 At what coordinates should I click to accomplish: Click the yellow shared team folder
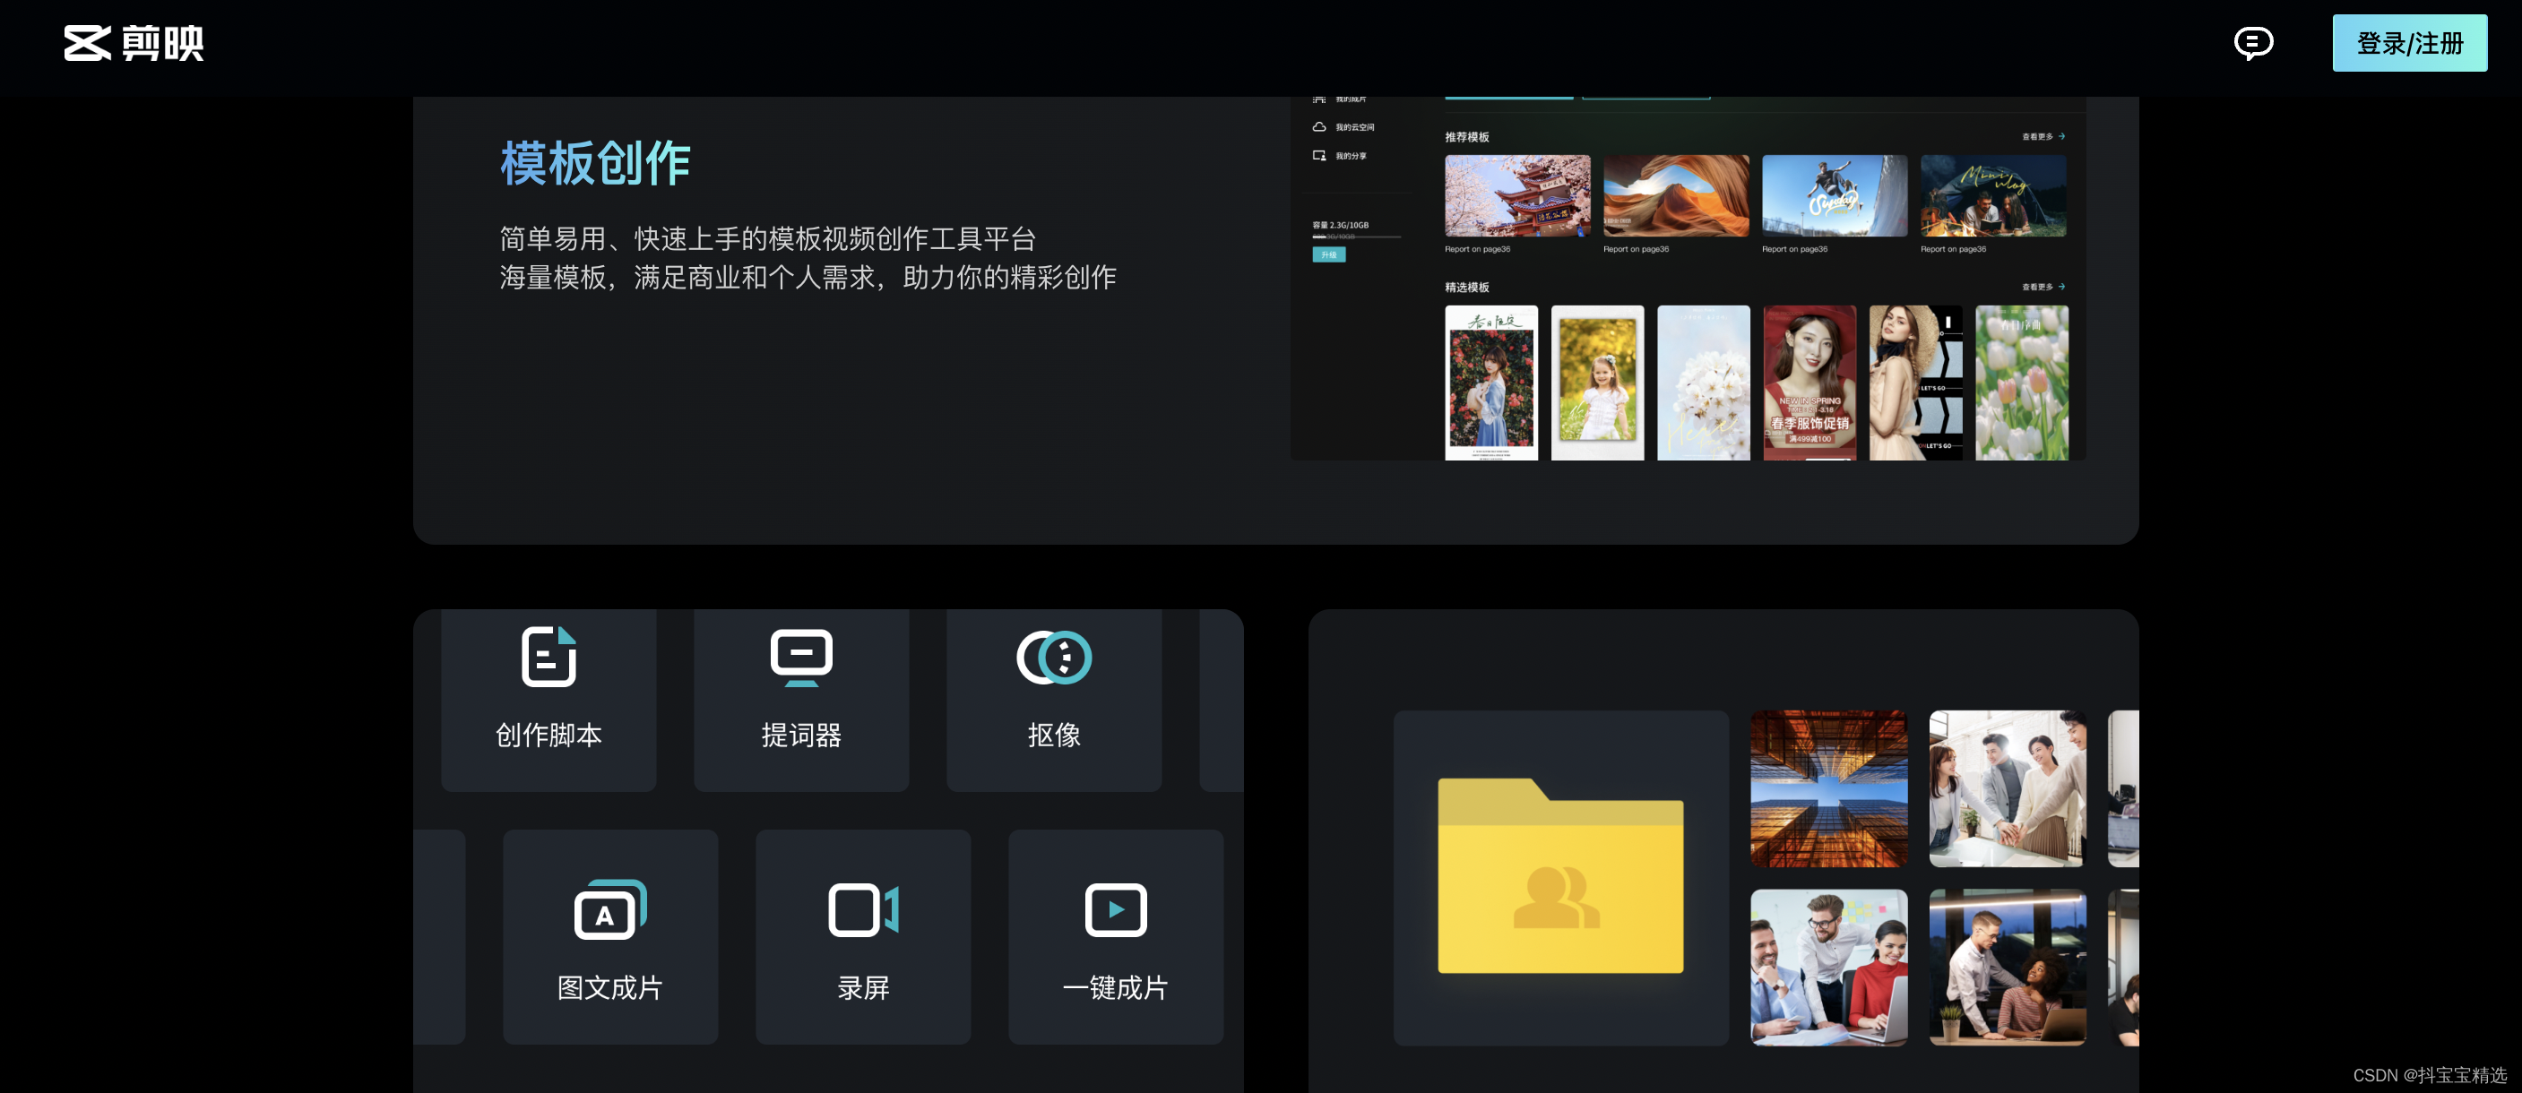1559,876
